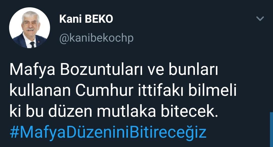The image size is (273, 147).
Task: Click the '#' symbol of the blue hashtag
Action: pyautogui.click(x=14, y=132)
